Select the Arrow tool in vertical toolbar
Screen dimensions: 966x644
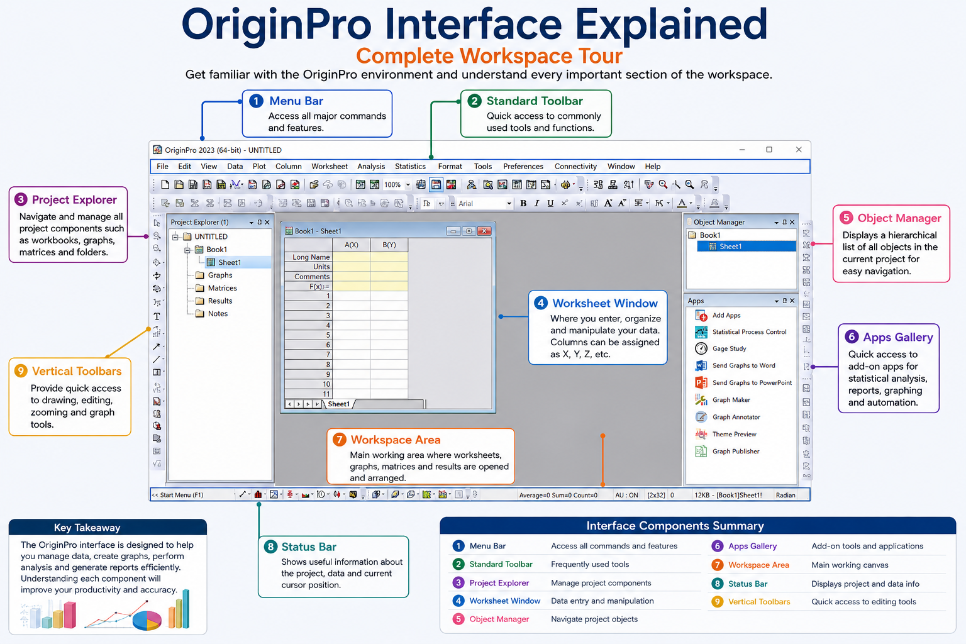(x=157, y=347)
